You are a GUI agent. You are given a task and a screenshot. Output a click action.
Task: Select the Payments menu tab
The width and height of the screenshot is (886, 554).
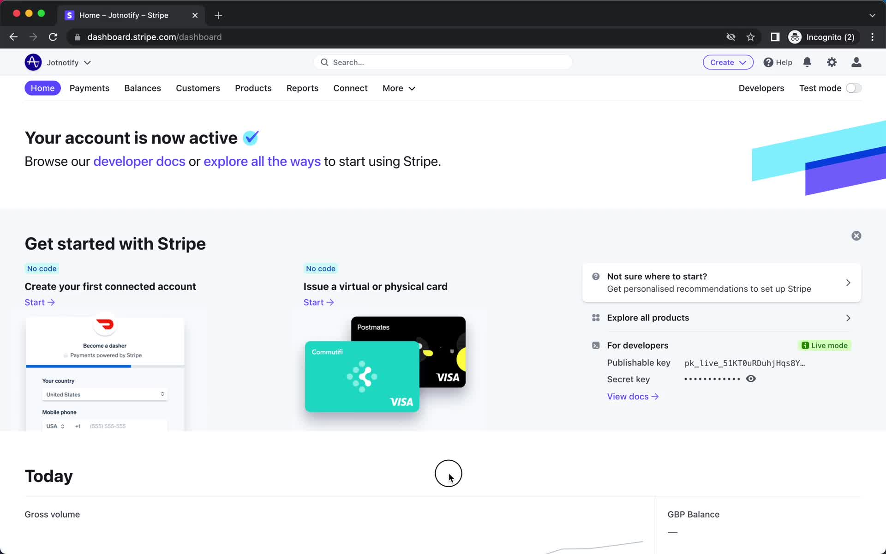[x=90, y=88]
